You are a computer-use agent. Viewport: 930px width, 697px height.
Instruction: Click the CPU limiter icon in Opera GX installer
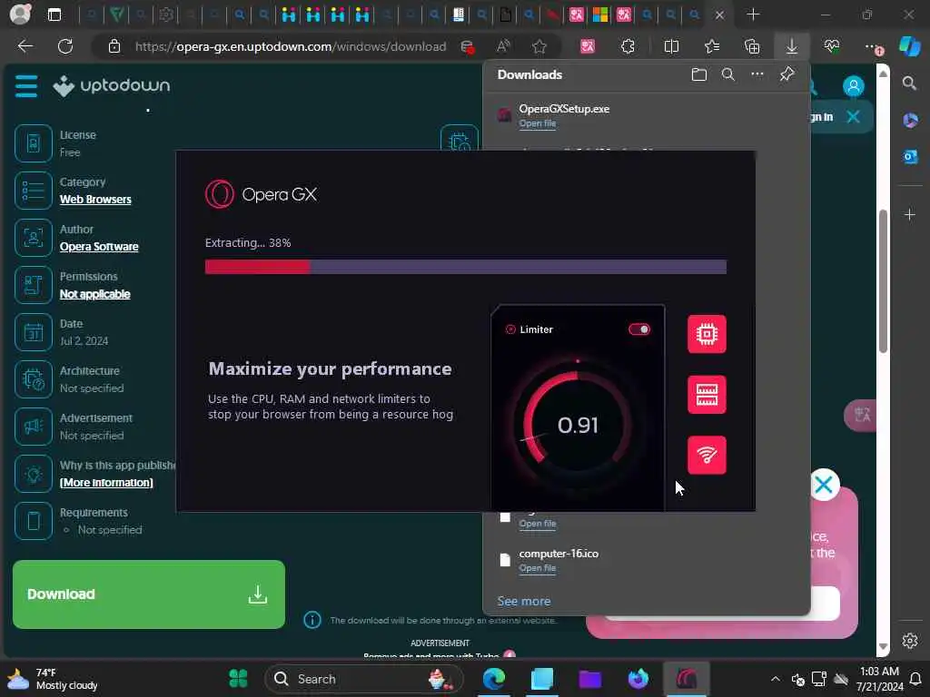[707, 334]
